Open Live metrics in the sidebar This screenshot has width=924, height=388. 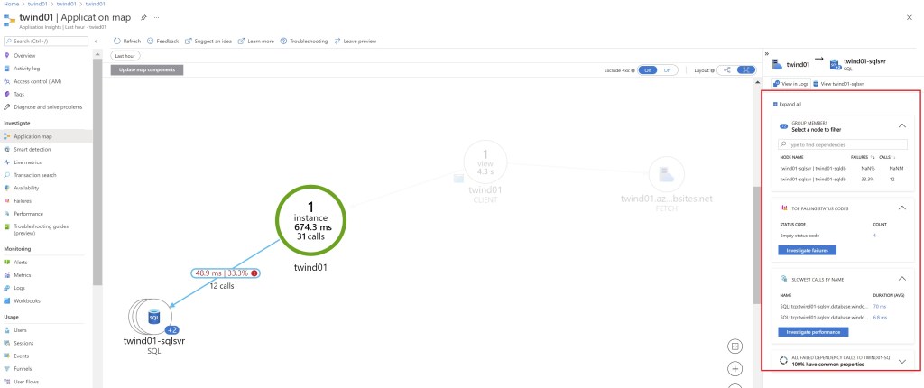pyautogui.click(x=27, y=162)
